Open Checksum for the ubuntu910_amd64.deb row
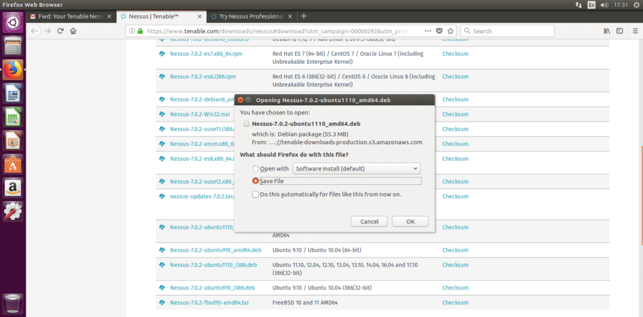 pyautogui.click(x=455, y=250)
